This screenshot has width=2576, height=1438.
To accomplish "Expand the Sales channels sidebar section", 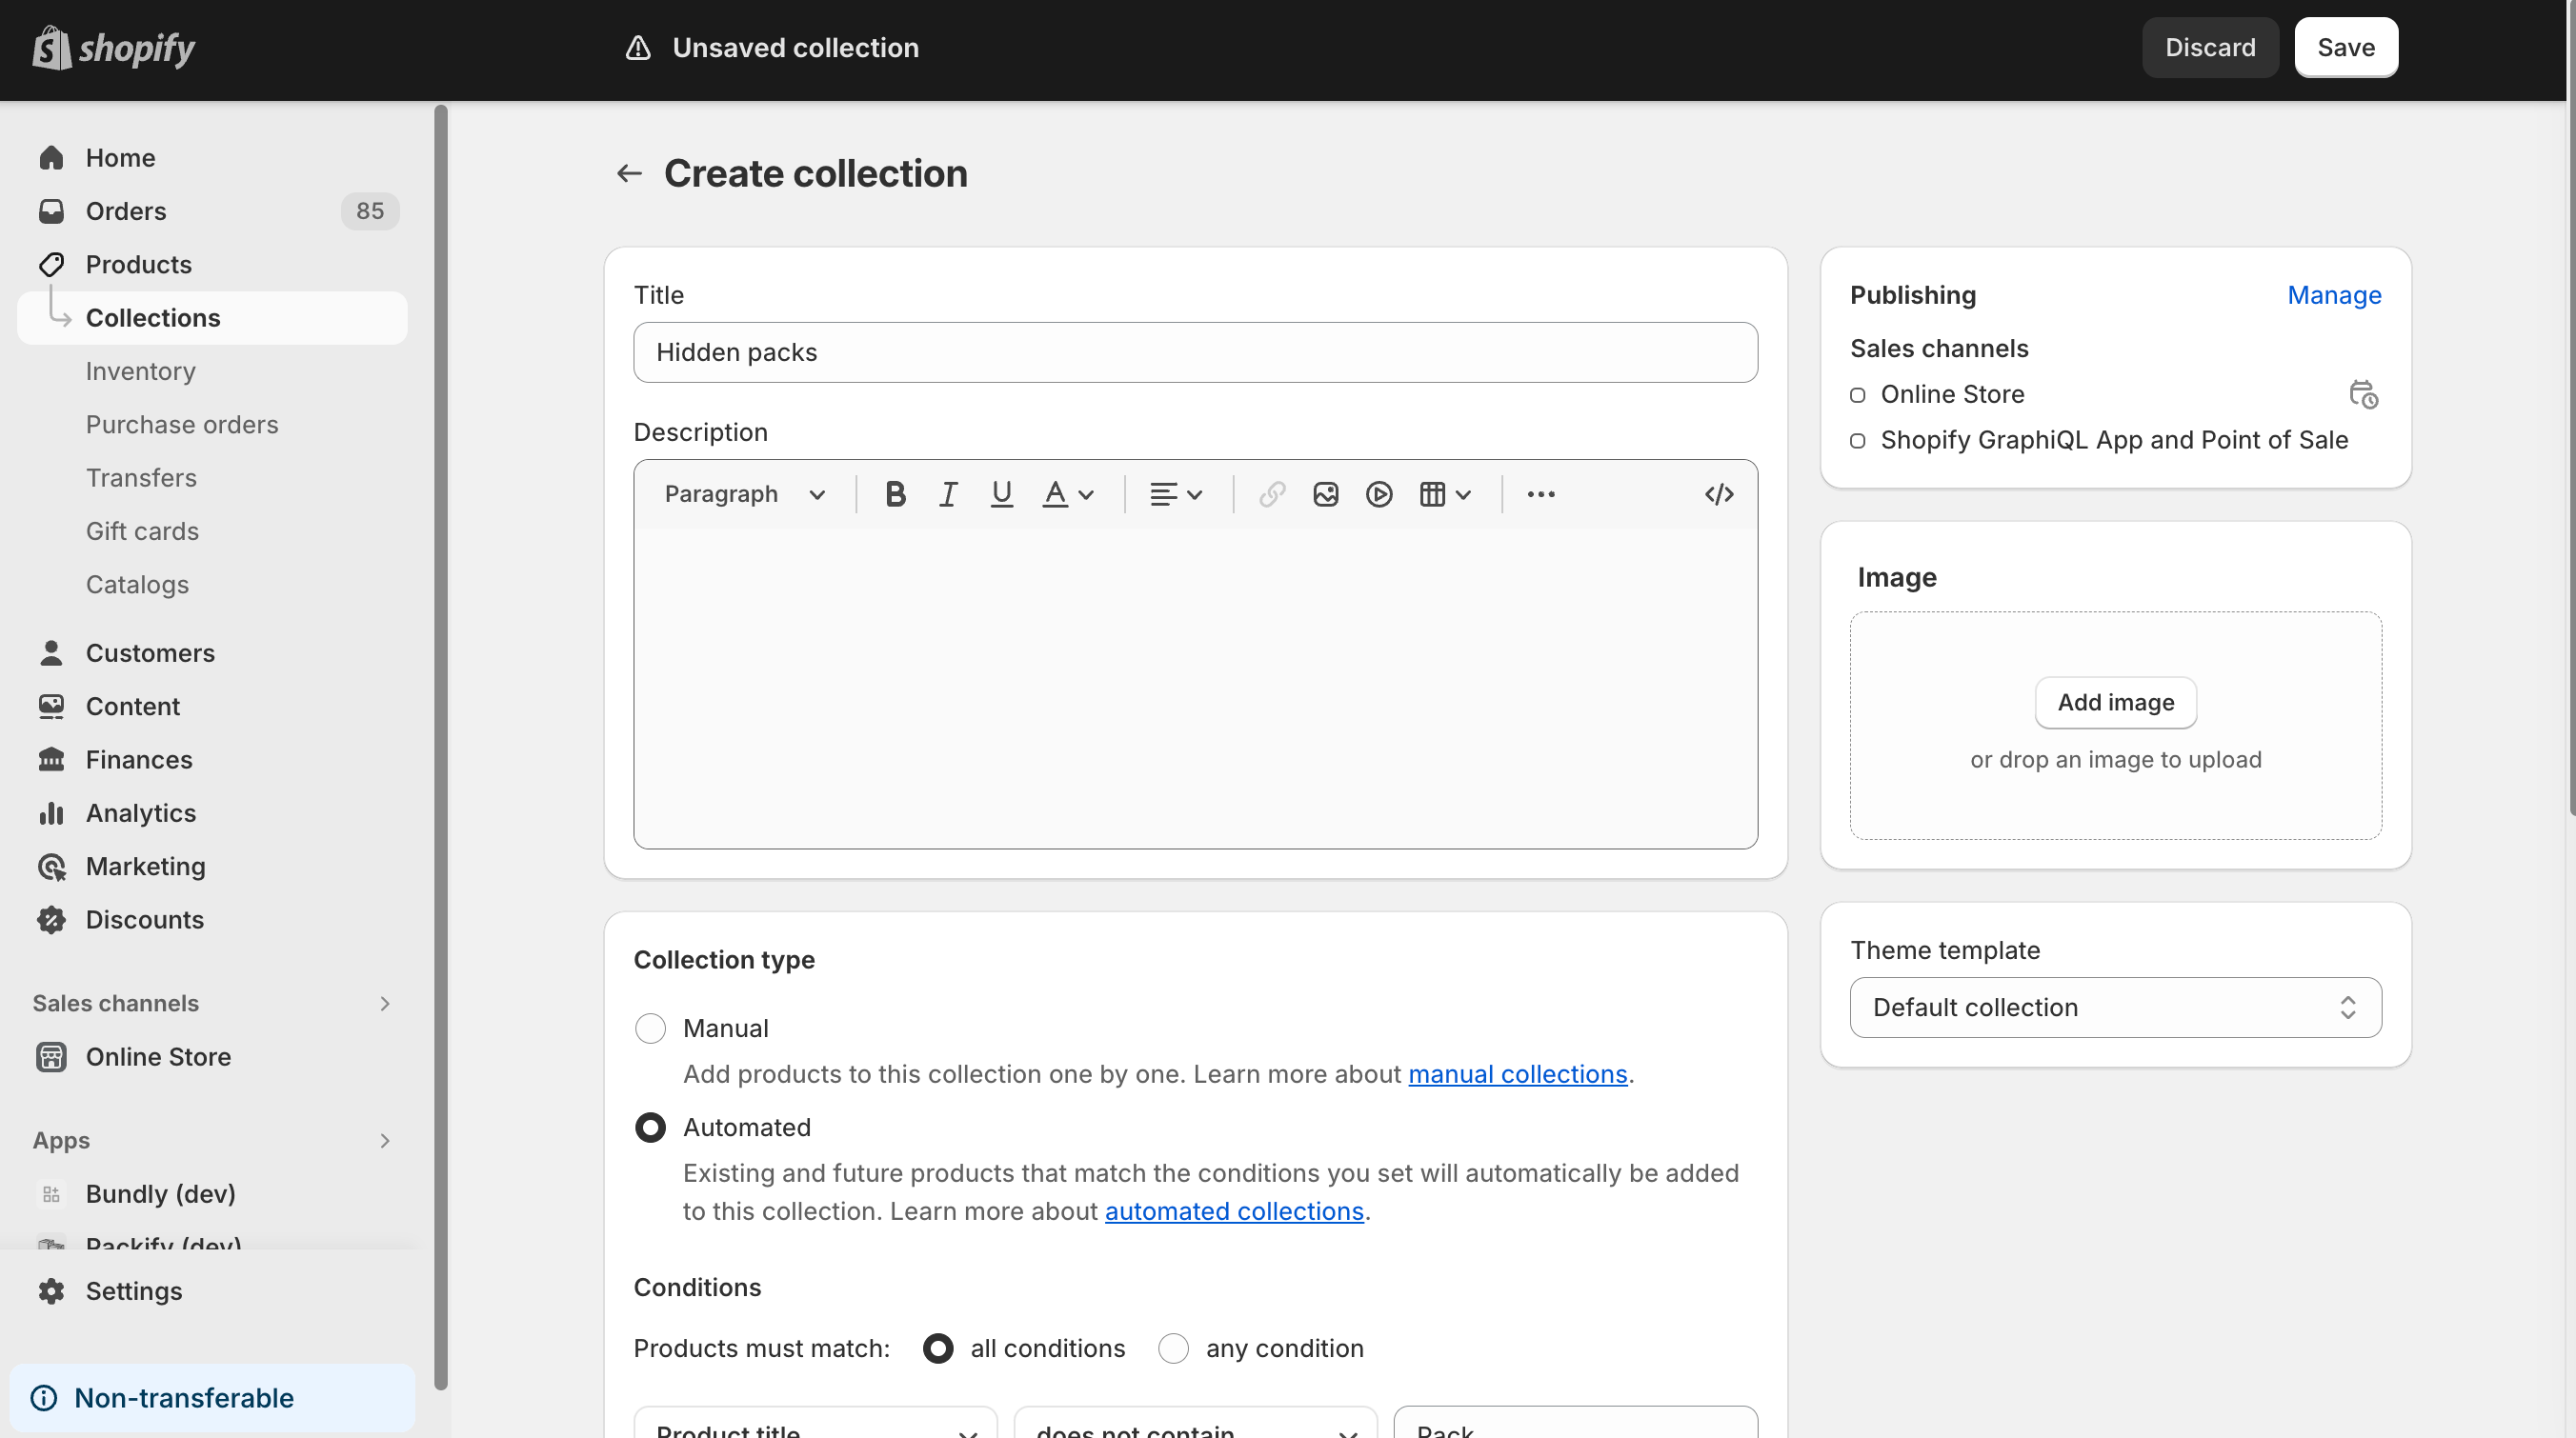I will coord(385,1004).
